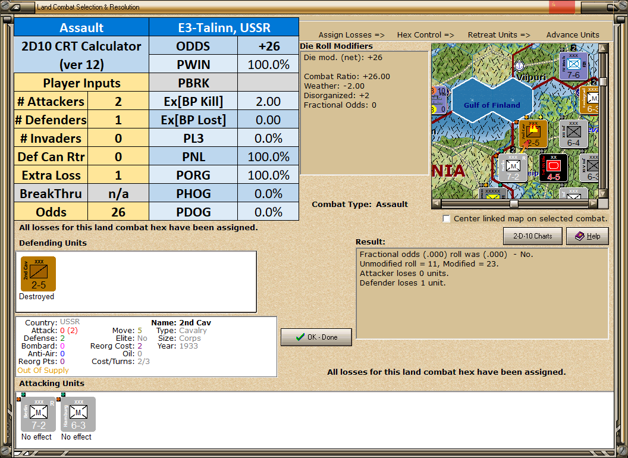Click map scroll right arrow

594,203
